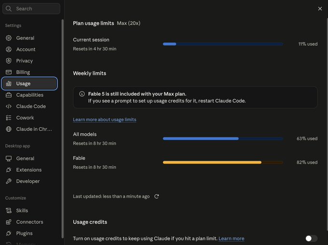Click the 'Plan usage limits' heading
The image size is (328, 245).
[x=94, y=23]
